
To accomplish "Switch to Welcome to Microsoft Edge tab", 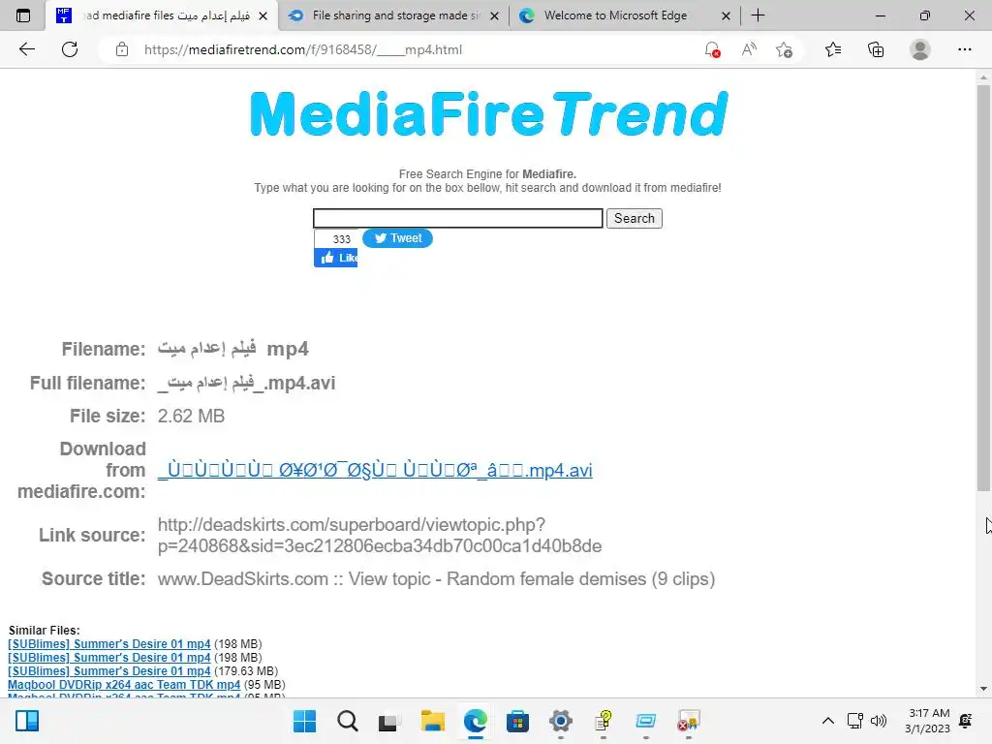I will (x=625, y=15).
